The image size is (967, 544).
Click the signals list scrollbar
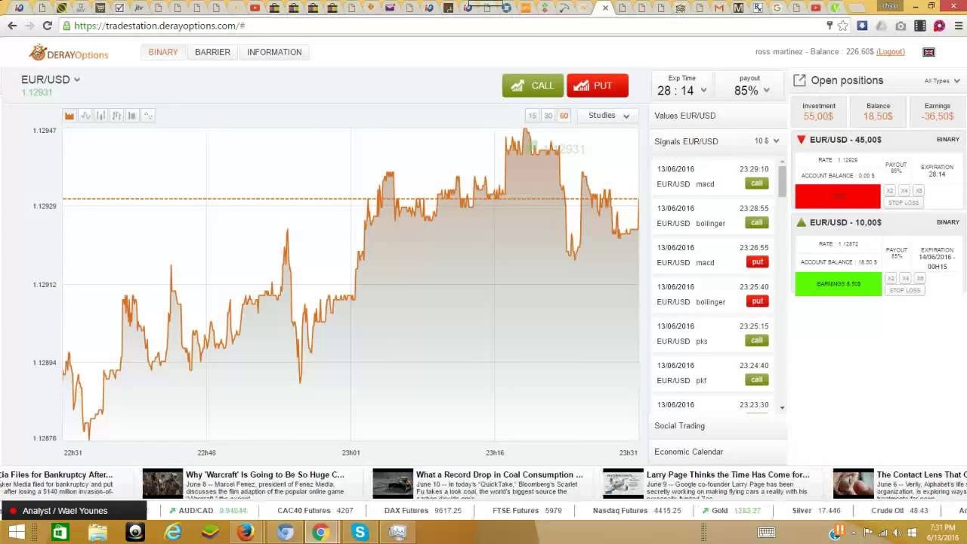(782, 181)
